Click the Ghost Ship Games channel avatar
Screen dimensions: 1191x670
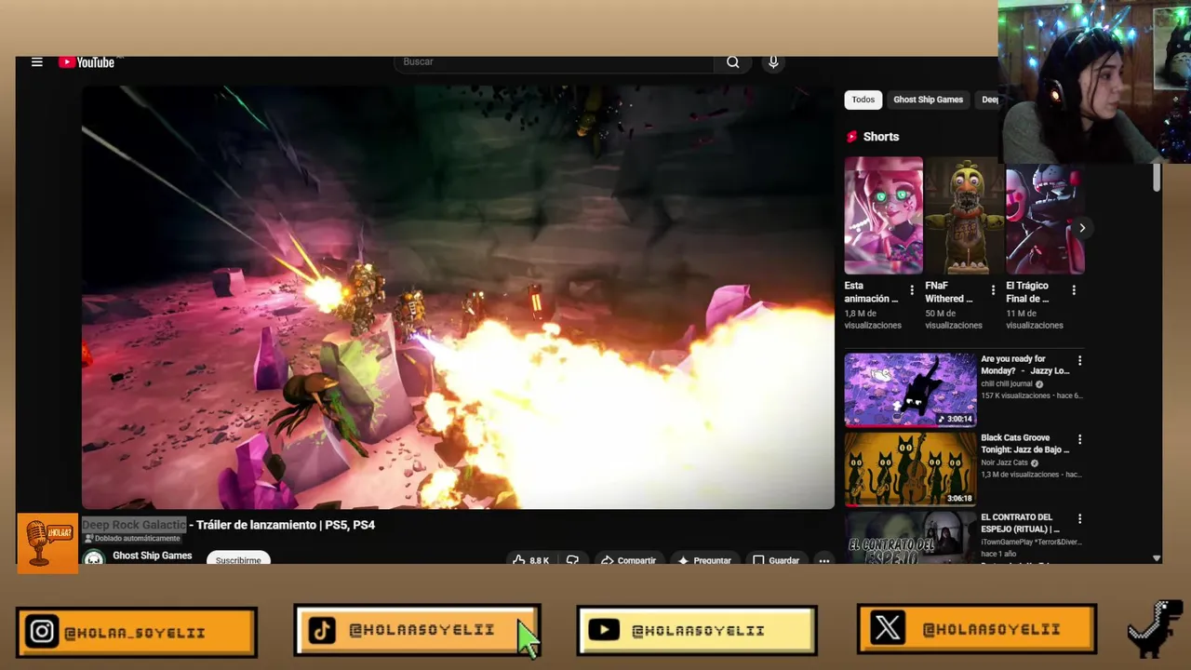coord(94,558)
